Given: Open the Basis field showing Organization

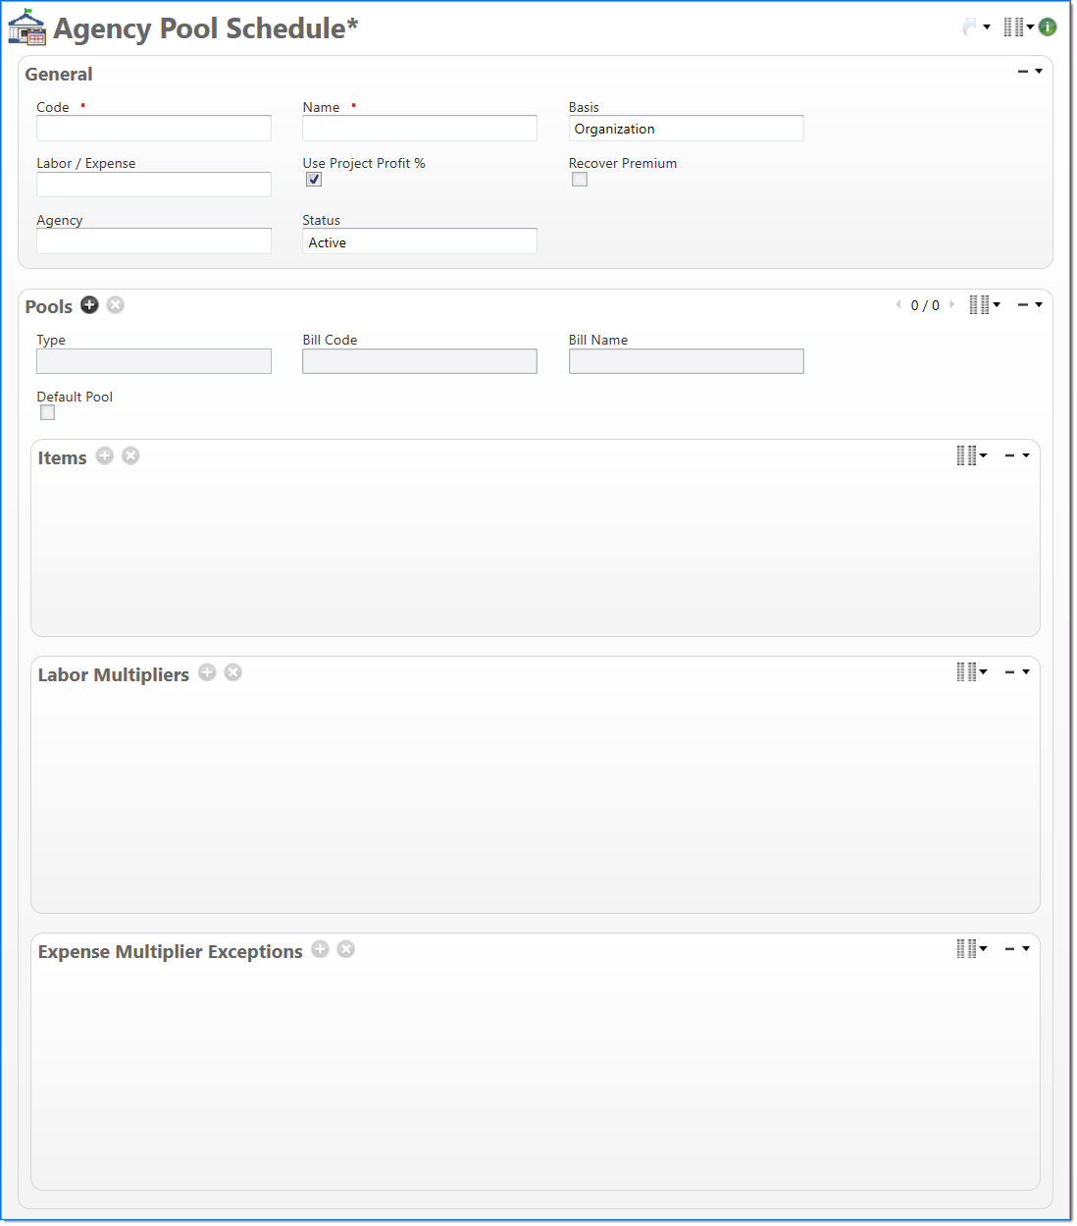Looking at the screenshot, I should click(x=686, y=129).
